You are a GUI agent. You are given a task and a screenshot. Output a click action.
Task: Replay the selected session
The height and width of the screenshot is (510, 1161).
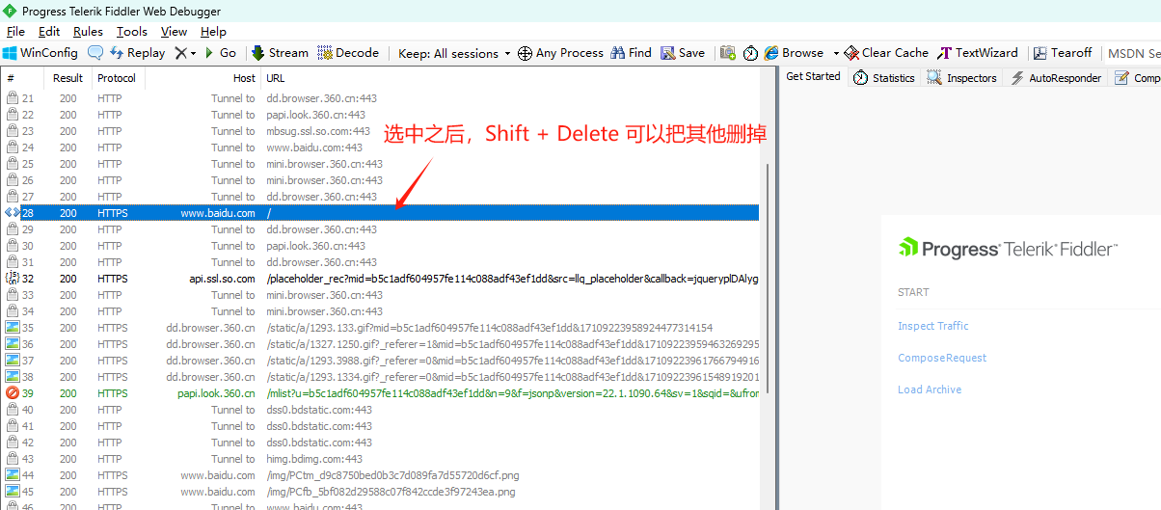pyautogui.click(x=137, y=53)
